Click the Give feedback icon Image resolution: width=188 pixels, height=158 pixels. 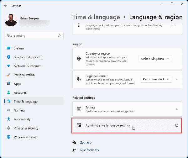(x=74, y=150)
